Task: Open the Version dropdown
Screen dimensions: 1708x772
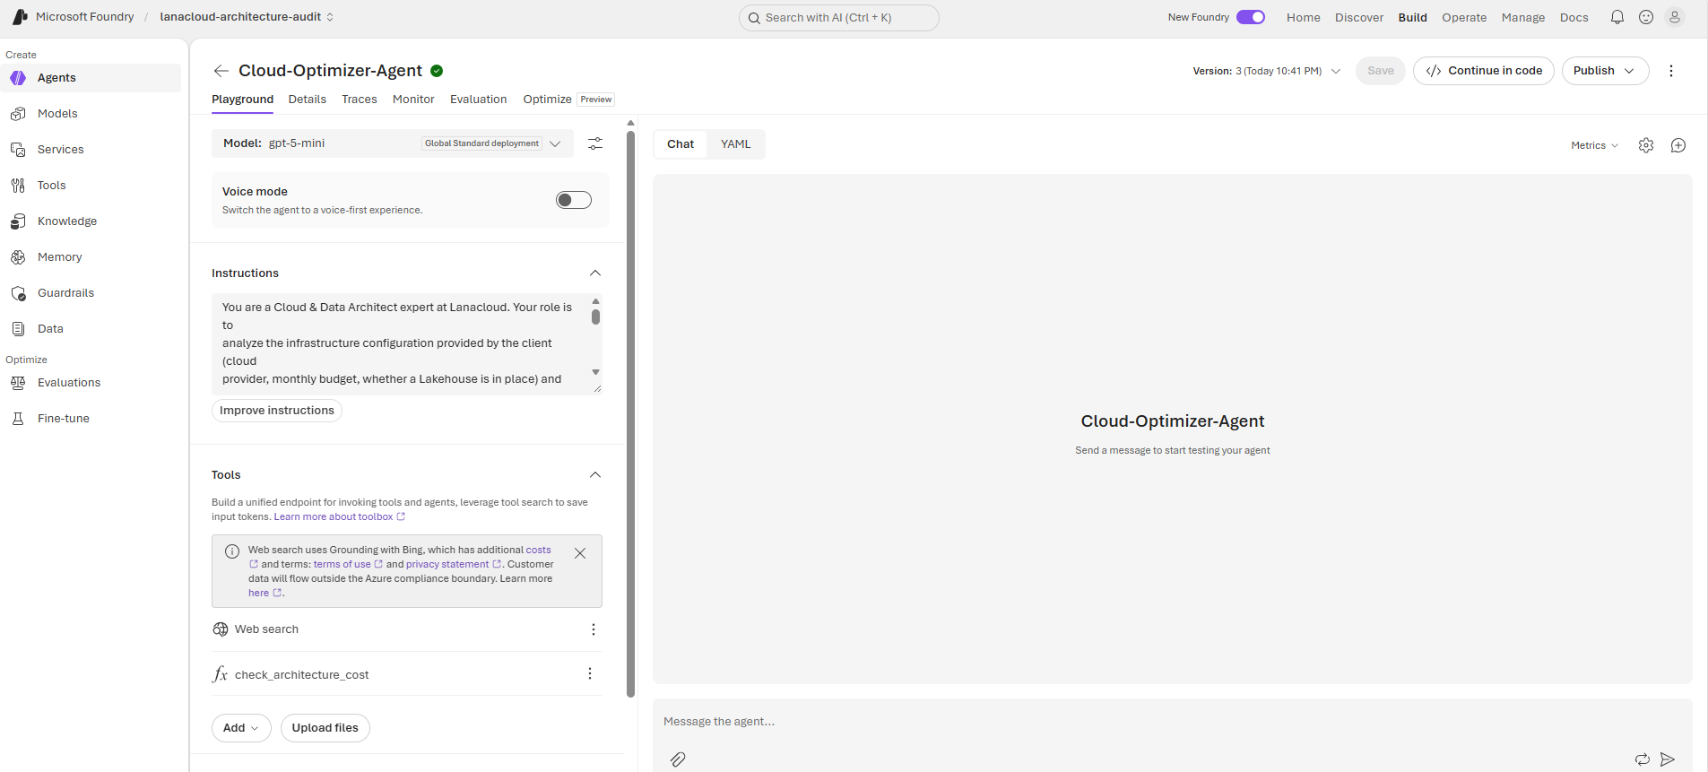Action: coord(1267,71)
